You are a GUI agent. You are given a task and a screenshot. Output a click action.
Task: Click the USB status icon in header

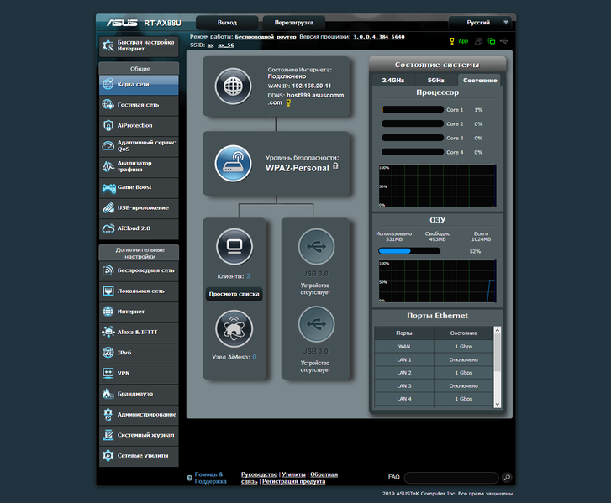[x=504, y=41]
